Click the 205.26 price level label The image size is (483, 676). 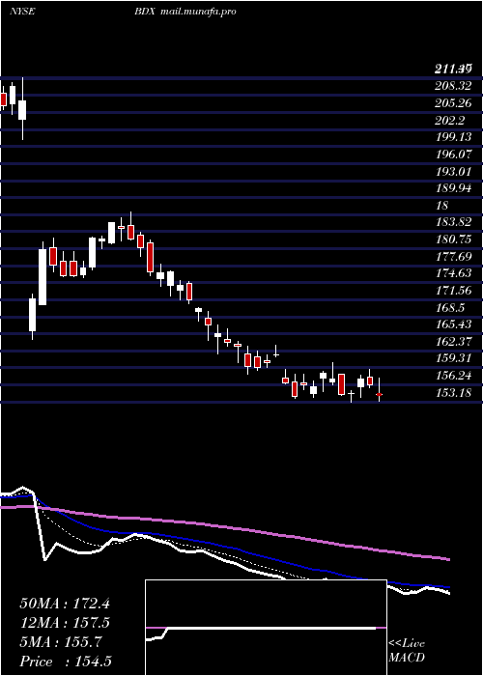453,103
